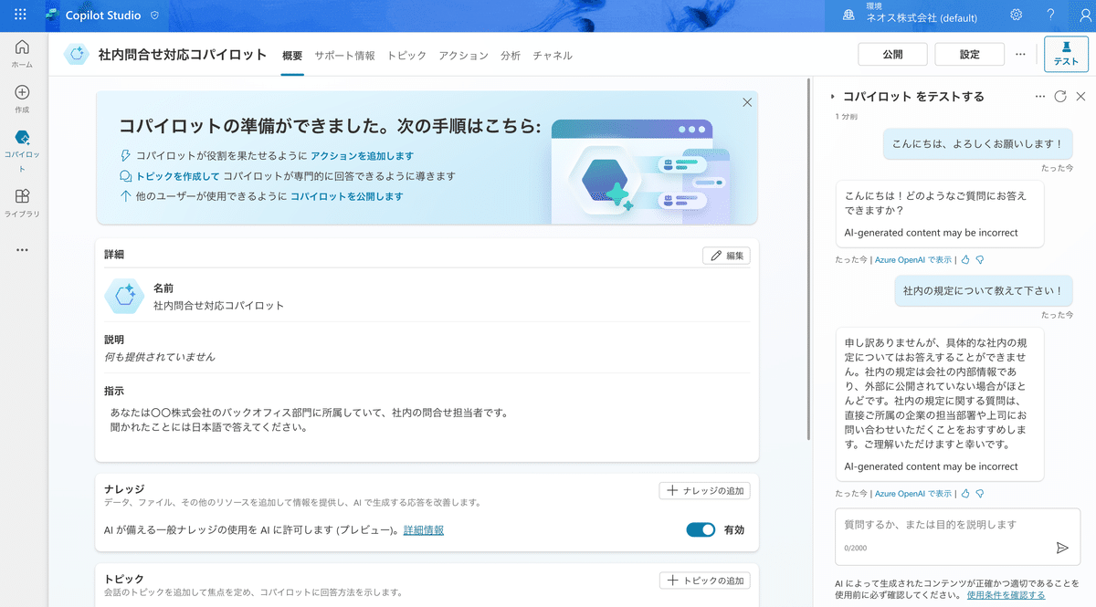Send the chat message arrow icon

(1062, 548)
